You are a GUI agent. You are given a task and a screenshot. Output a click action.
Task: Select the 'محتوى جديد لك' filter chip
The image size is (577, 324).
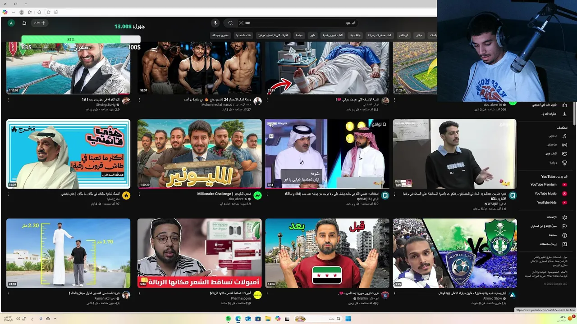tap(221, 35)
